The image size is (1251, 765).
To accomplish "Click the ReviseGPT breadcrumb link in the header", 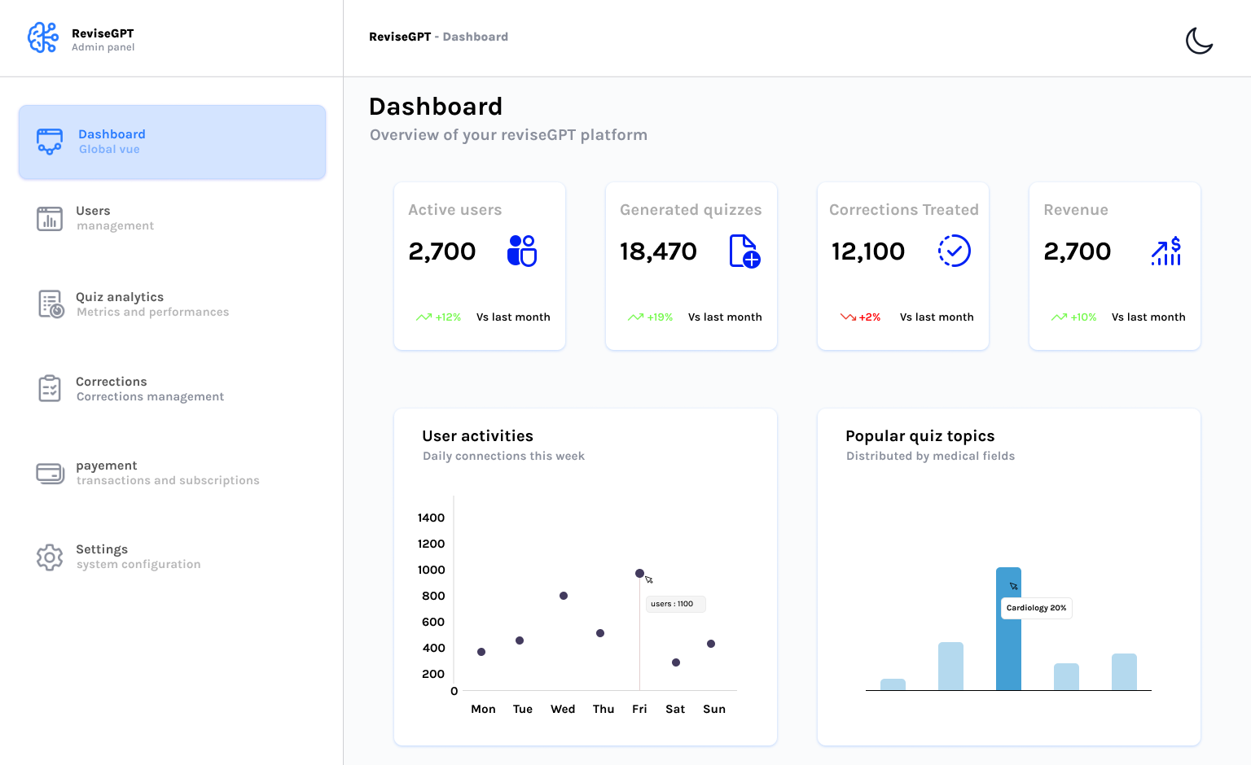I will 400,37.
